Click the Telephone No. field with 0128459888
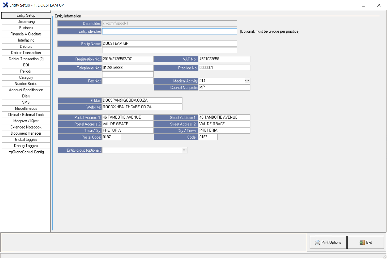The width and height of the screenshot is (387, 259). pyautogui.click(x=128, y=68)
